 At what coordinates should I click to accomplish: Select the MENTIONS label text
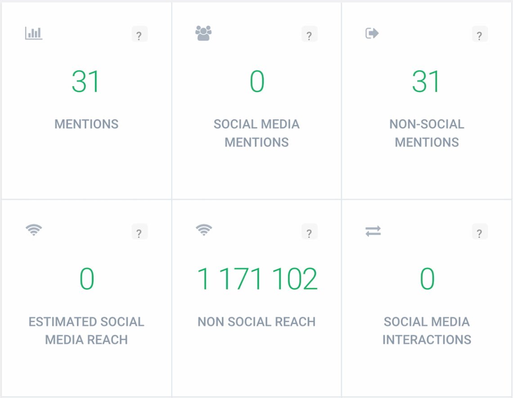point(85,124)
